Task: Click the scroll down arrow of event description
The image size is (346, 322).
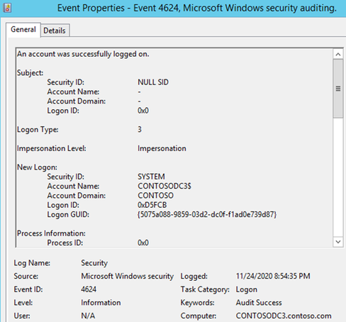Action: [338, 242]
